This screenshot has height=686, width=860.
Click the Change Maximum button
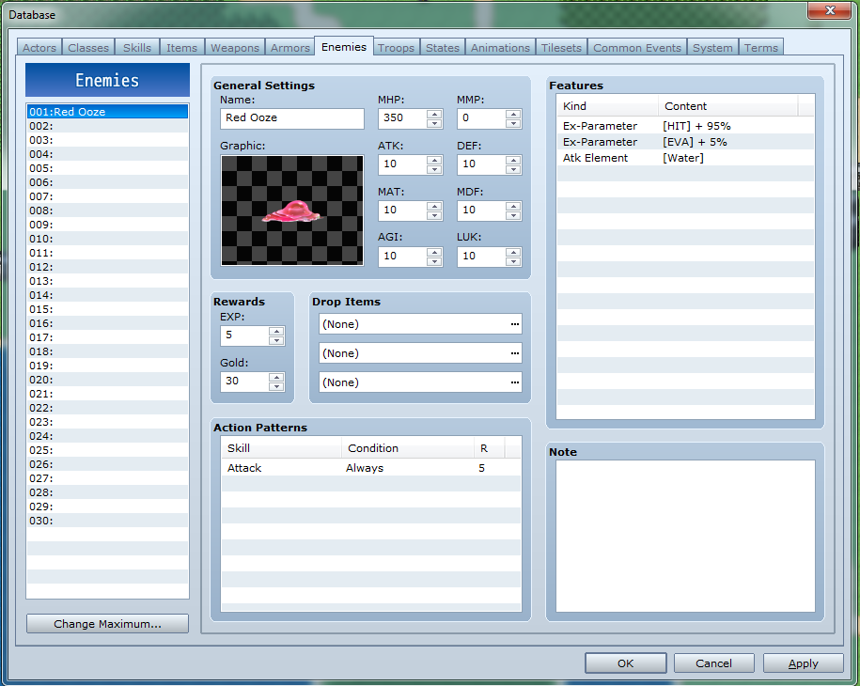point(107,623)
